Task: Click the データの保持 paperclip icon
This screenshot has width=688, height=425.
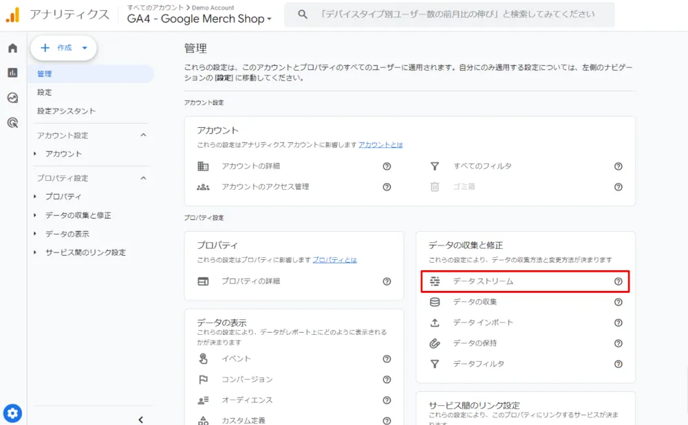Action: pos(434,343)
